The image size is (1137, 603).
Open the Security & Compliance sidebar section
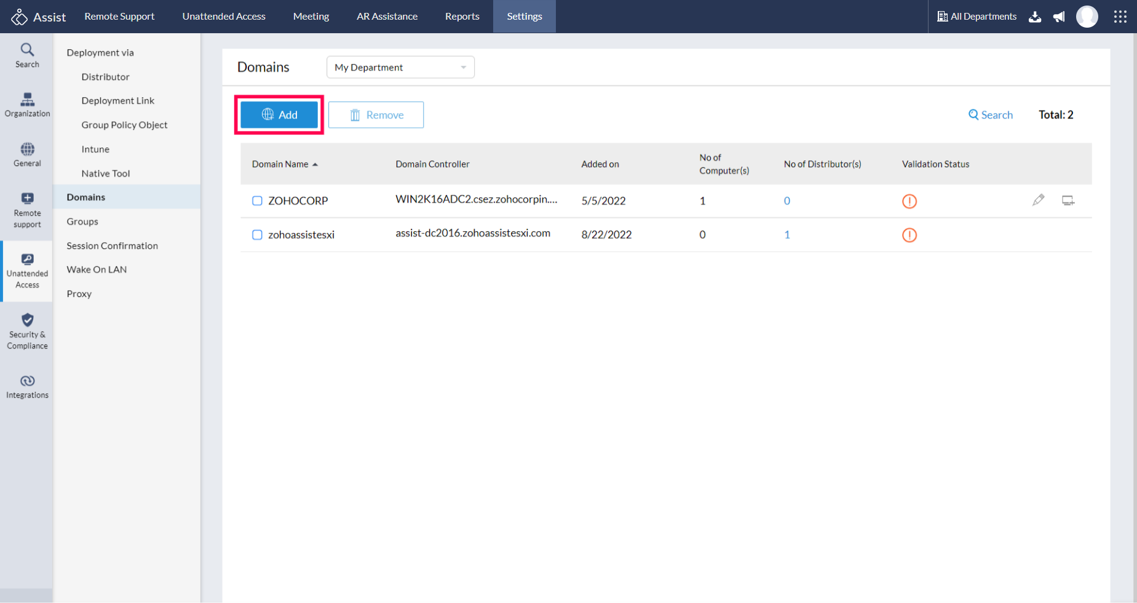point(26,331)
